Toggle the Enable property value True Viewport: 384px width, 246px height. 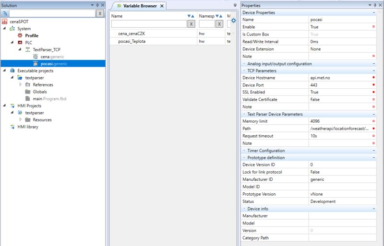(340, 27)
